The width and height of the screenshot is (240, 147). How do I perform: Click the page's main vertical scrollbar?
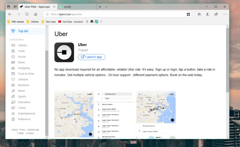[x=228, y=60]
